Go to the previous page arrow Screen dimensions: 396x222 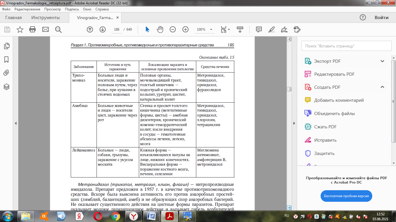coord(90,29)
